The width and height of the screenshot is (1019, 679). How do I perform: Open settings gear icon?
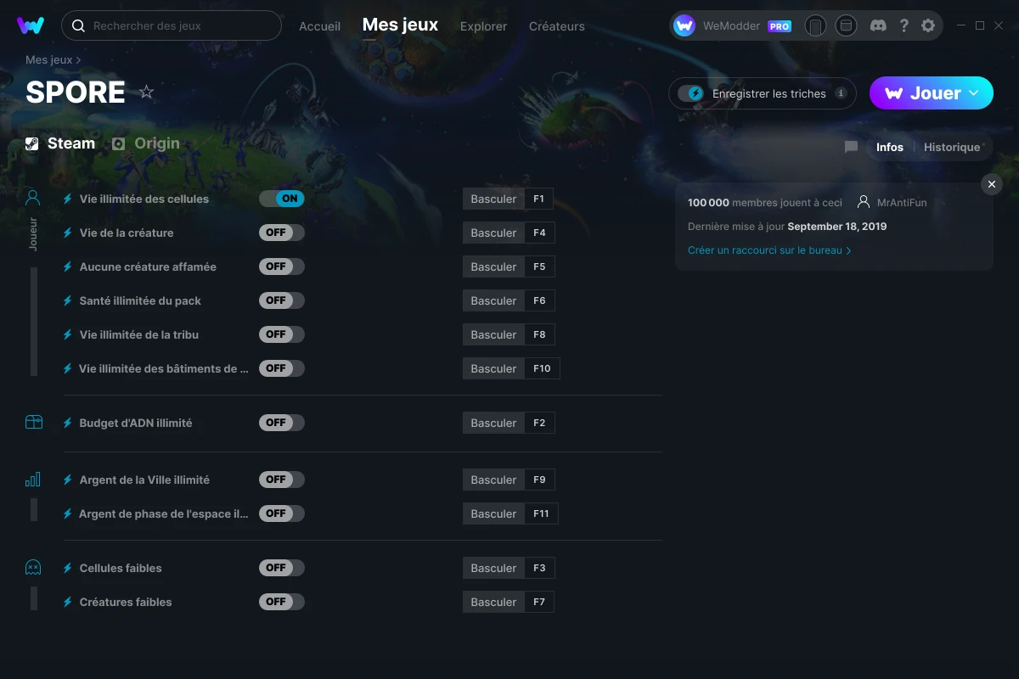click(928, 25)
